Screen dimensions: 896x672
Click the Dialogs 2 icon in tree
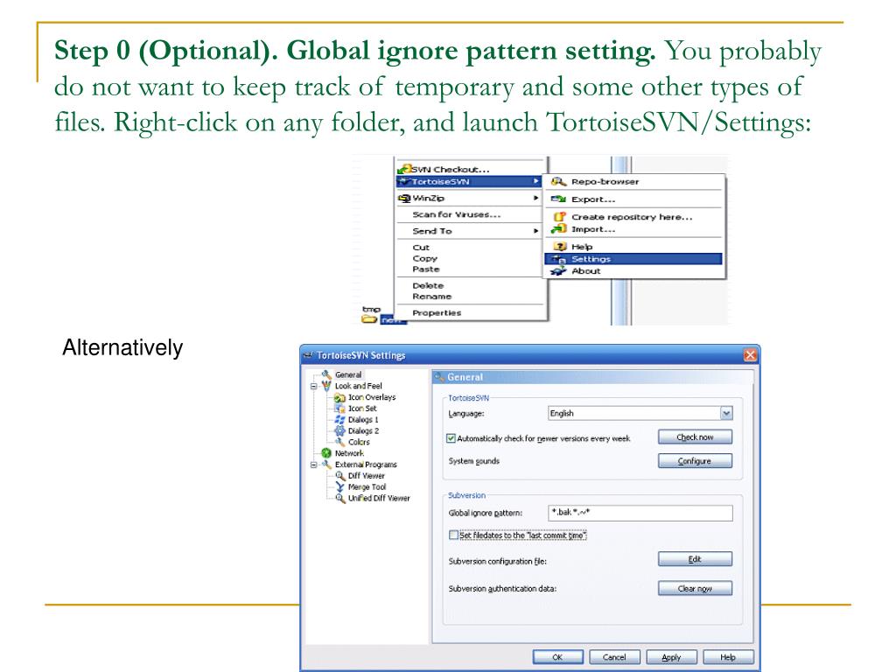(339, 430)
